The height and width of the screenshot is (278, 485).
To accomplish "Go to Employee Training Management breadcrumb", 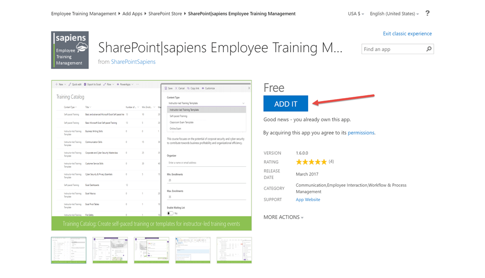I will 84,14.
